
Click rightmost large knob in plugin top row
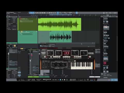click(x=84, y=53)
